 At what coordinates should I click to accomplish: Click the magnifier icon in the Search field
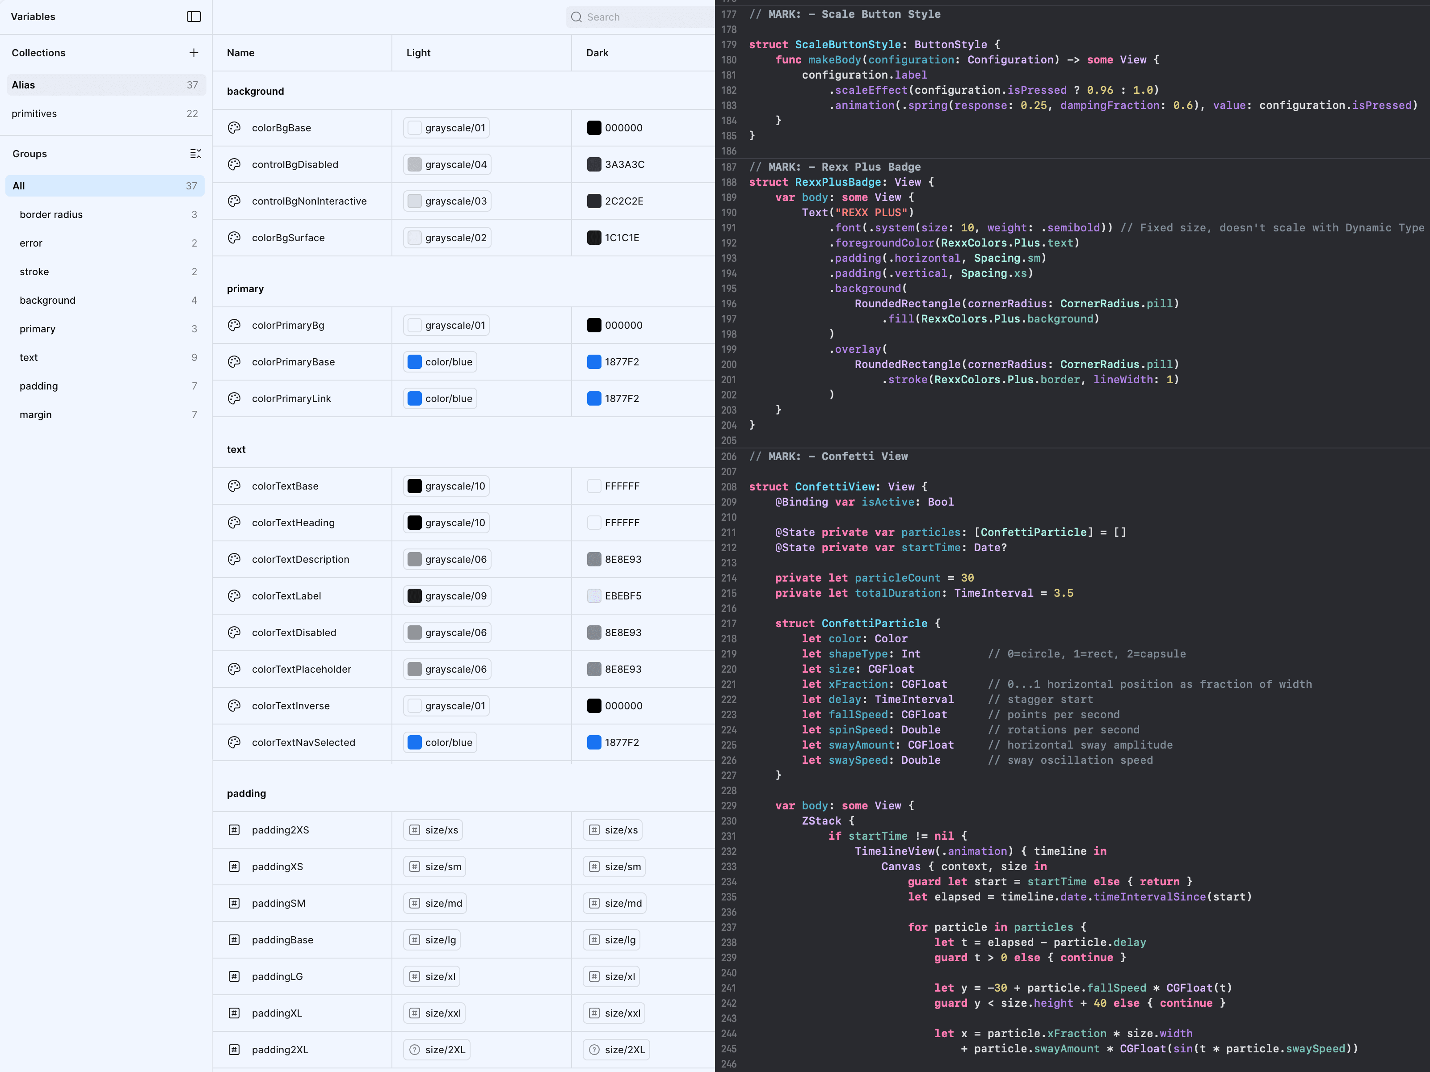[576, 17]
